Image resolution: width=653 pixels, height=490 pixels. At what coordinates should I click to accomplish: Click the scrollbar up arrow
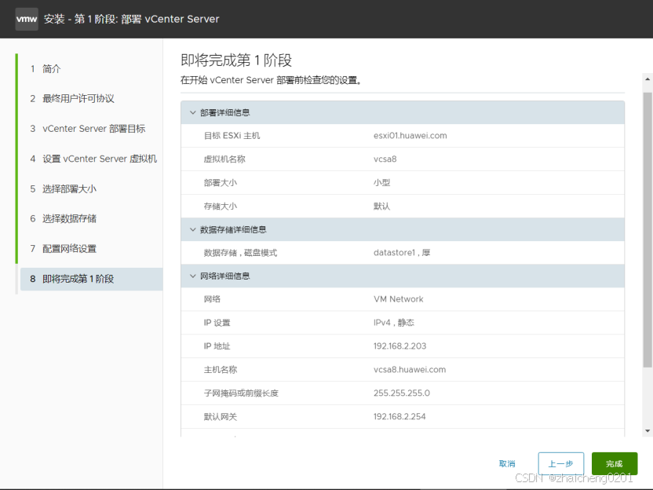tap(648, 79)
